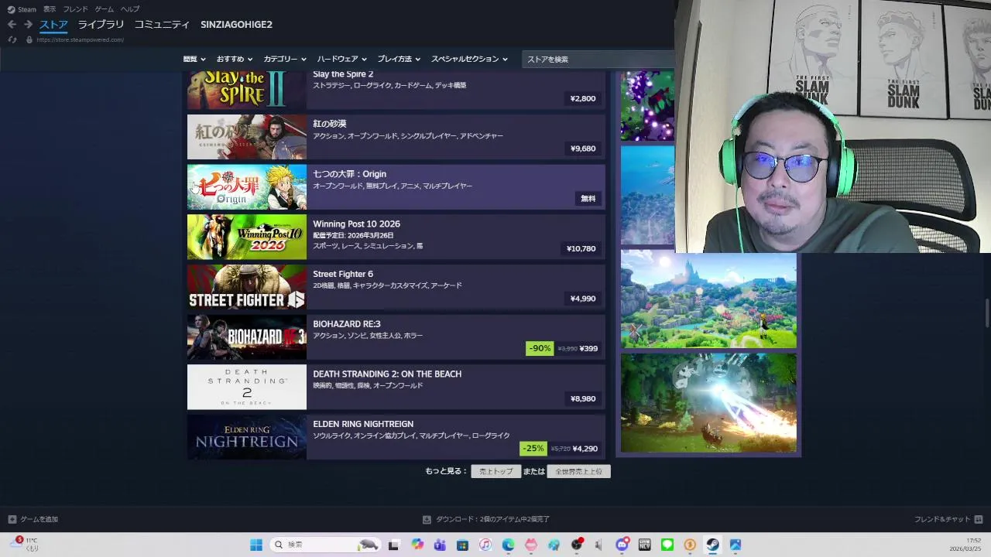
Task: Open the OBS icon with red dot
Action: [577, 545]
